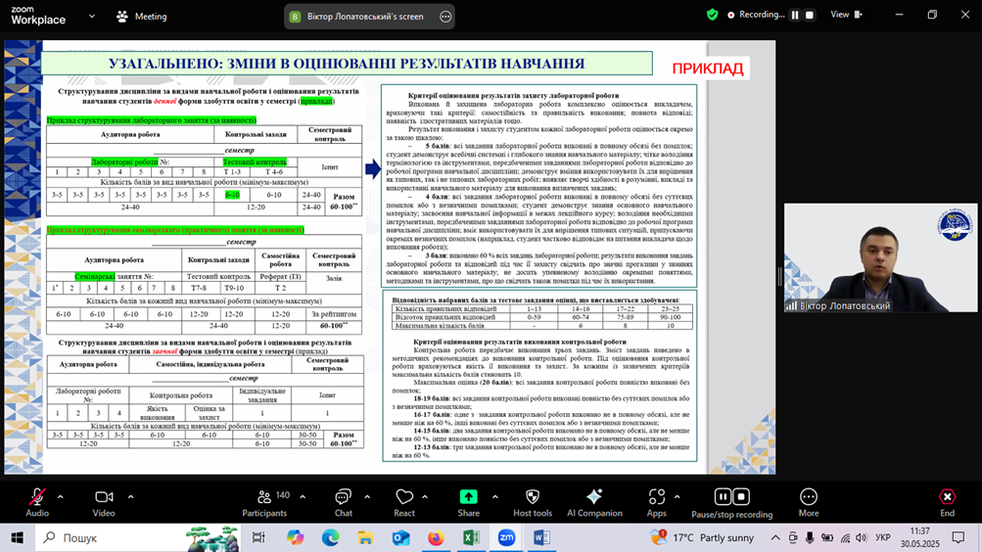Stop recording from bottom toolbar
982x552 pixels.
741,497
